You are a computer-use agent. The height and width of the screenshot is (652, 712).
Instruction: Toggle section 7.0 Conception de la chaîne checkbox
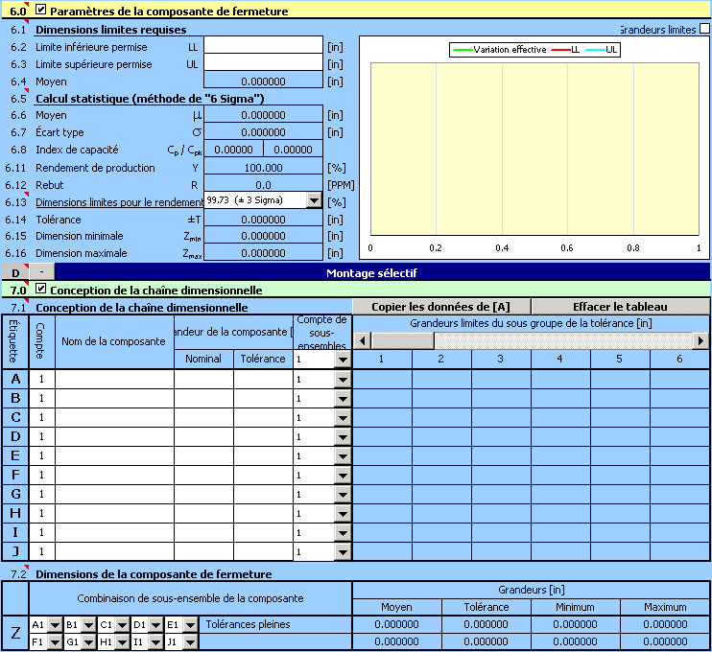point(41,289)
